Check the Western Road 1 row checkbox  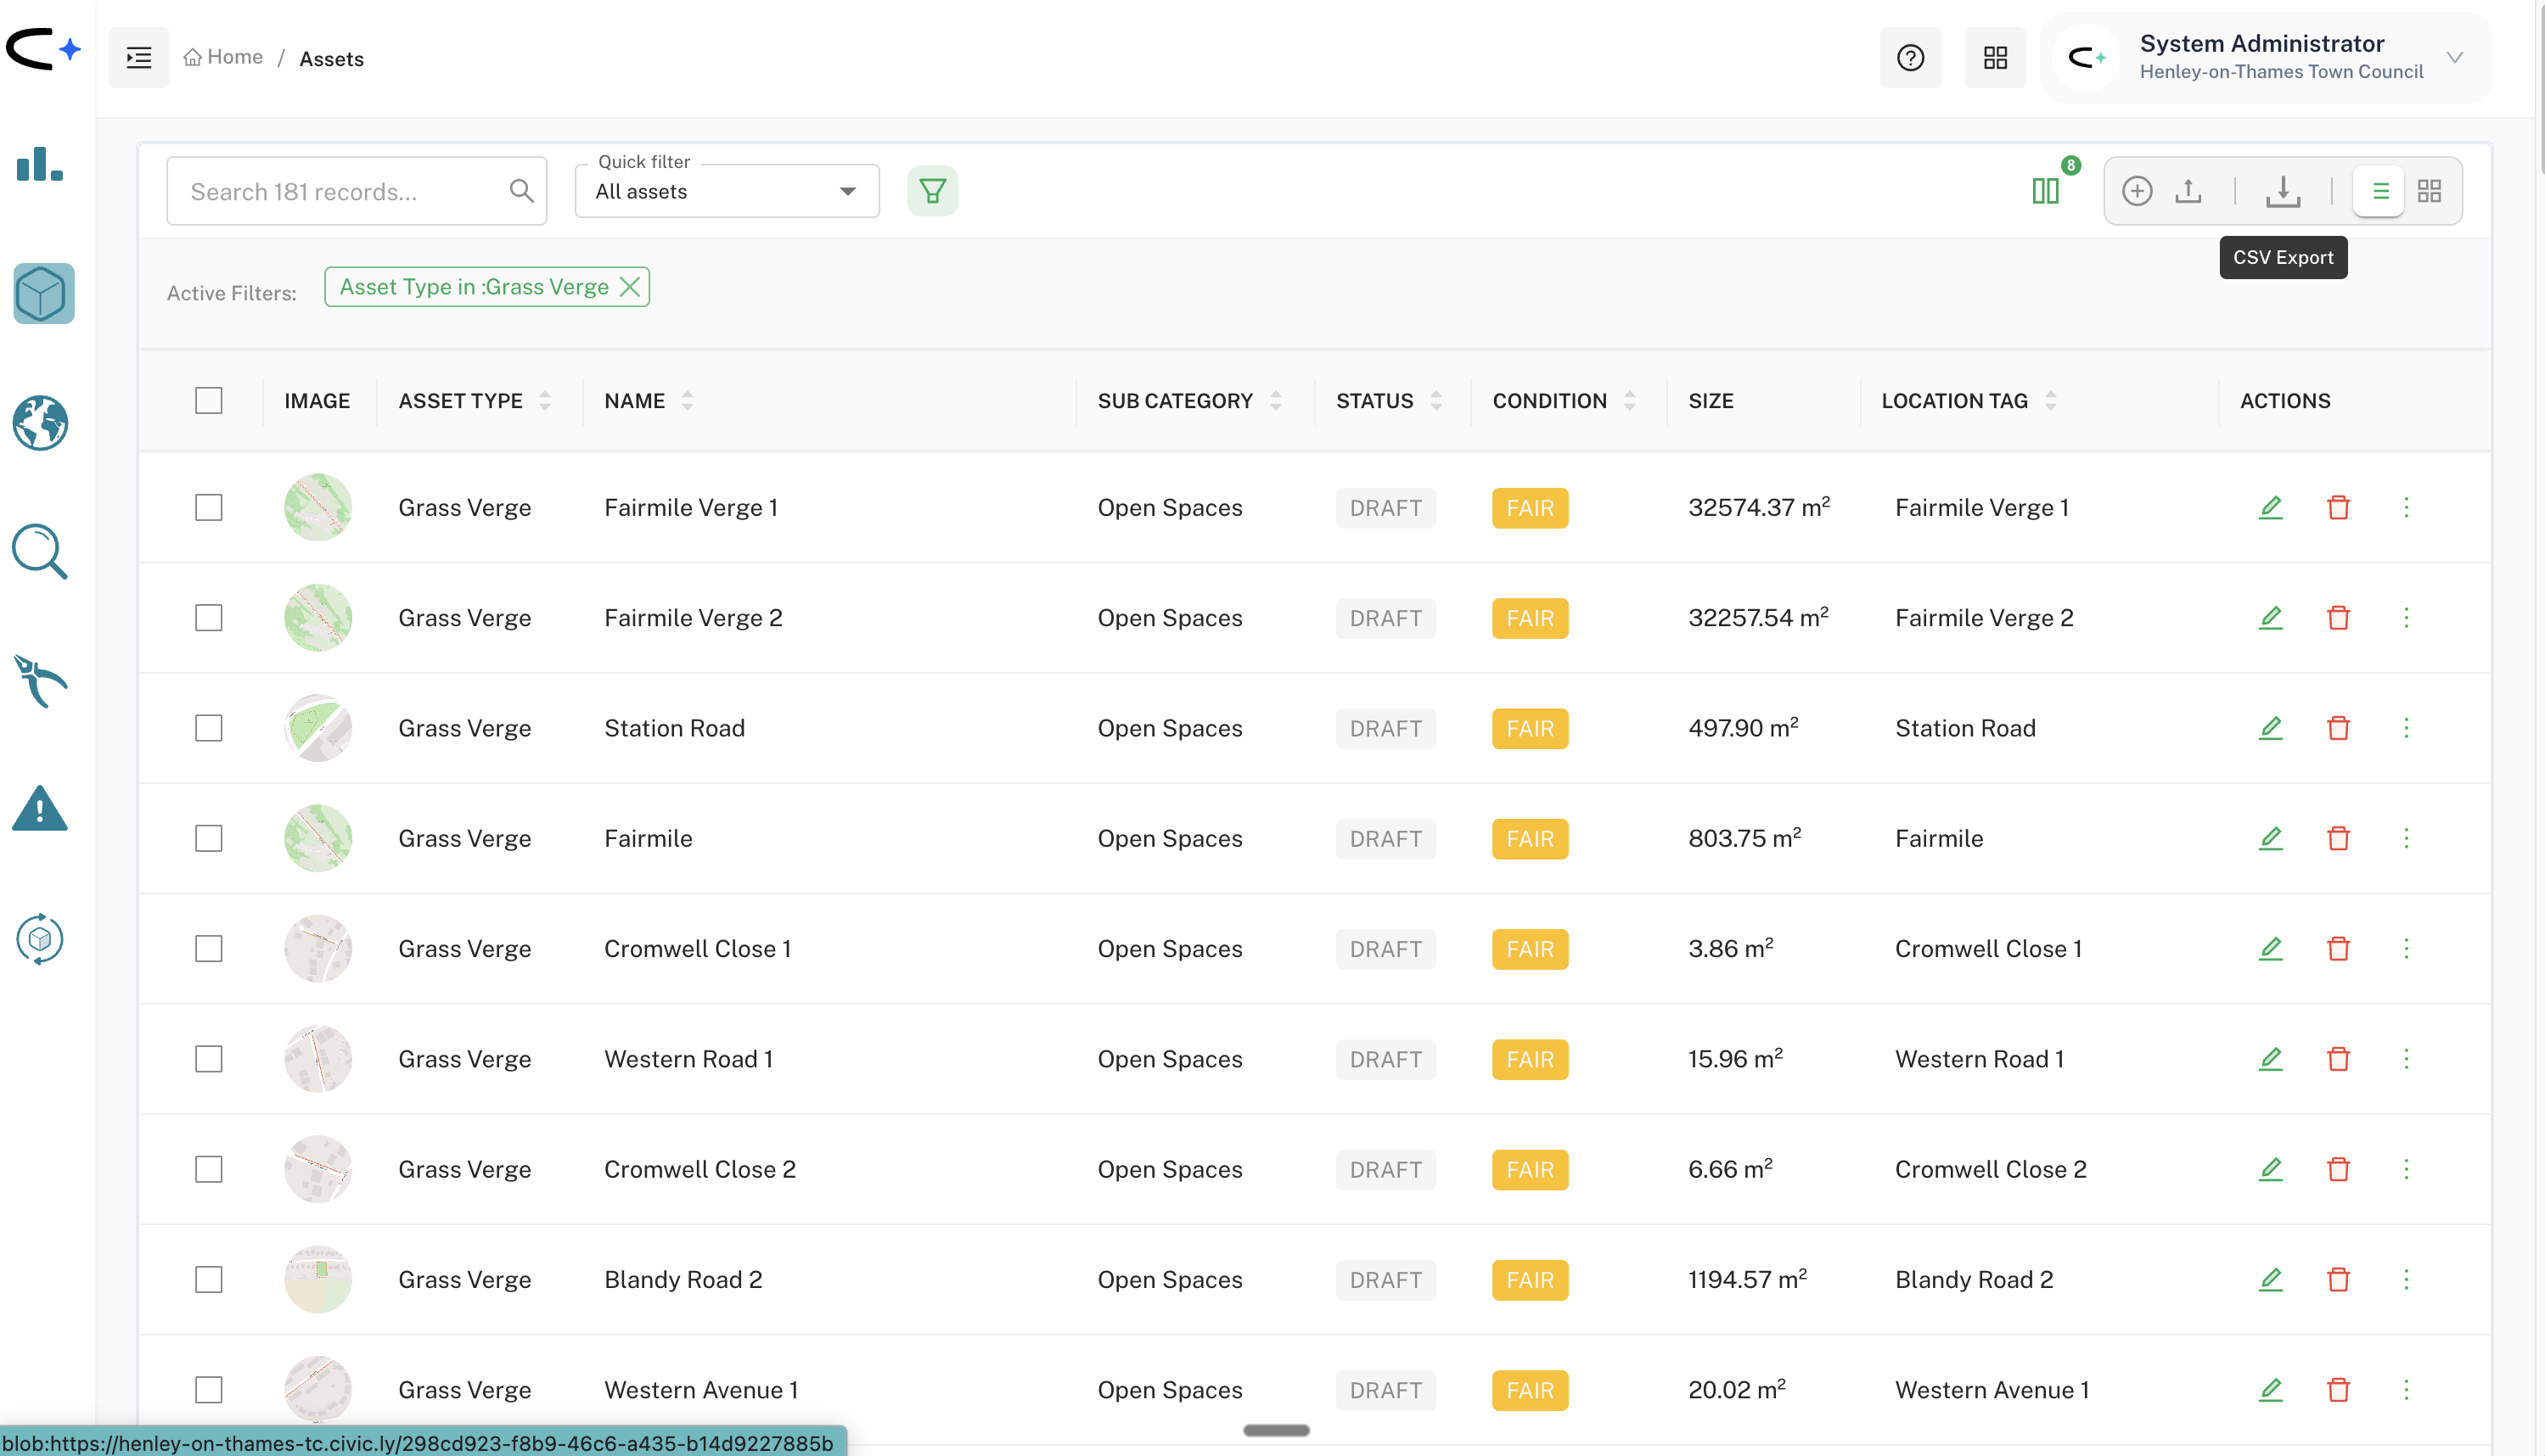pos(208,1058)
